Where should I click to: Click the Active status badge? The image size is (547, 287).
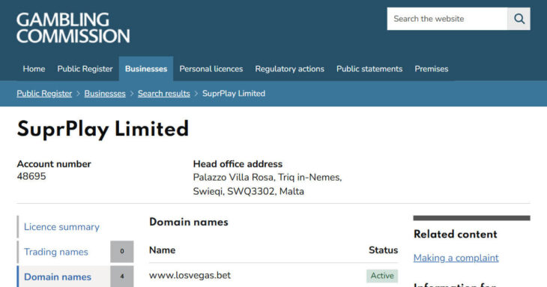pos(382,276)
